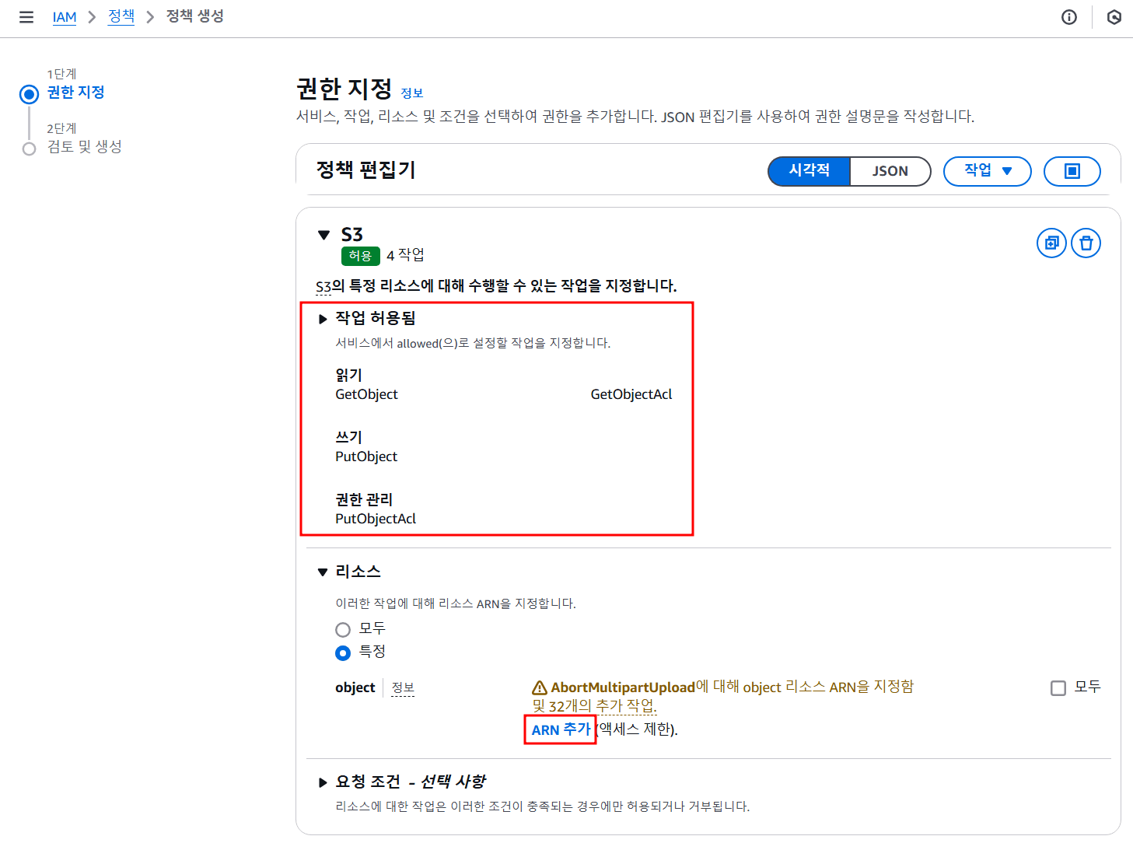The image size is (1133, 843).
Task: Duplicate the S3 permission statement
Action: pyautogui.click(x=1051, y=243)
